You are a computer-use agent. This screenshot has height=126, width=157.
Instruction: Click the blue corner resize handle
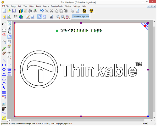coord(148,116)
